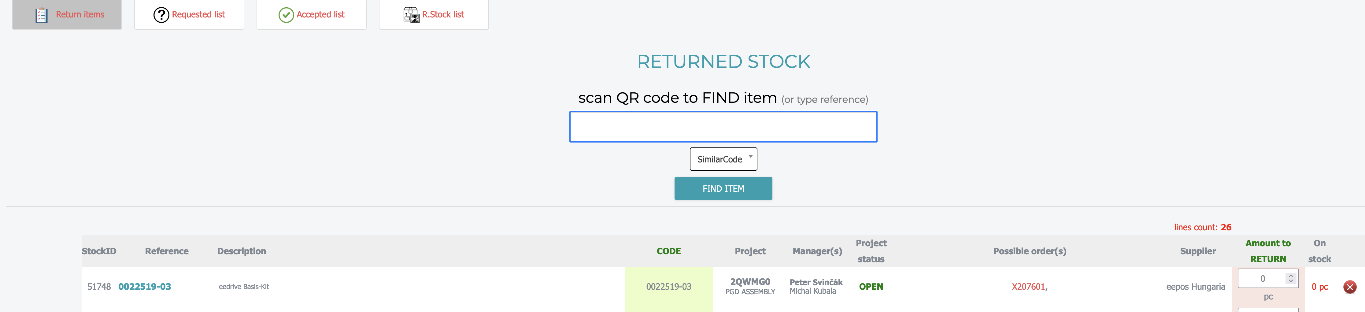Open reference link 0022519-03
Viewport: 1365px width, 312px height.
click(x=145, y=287)
